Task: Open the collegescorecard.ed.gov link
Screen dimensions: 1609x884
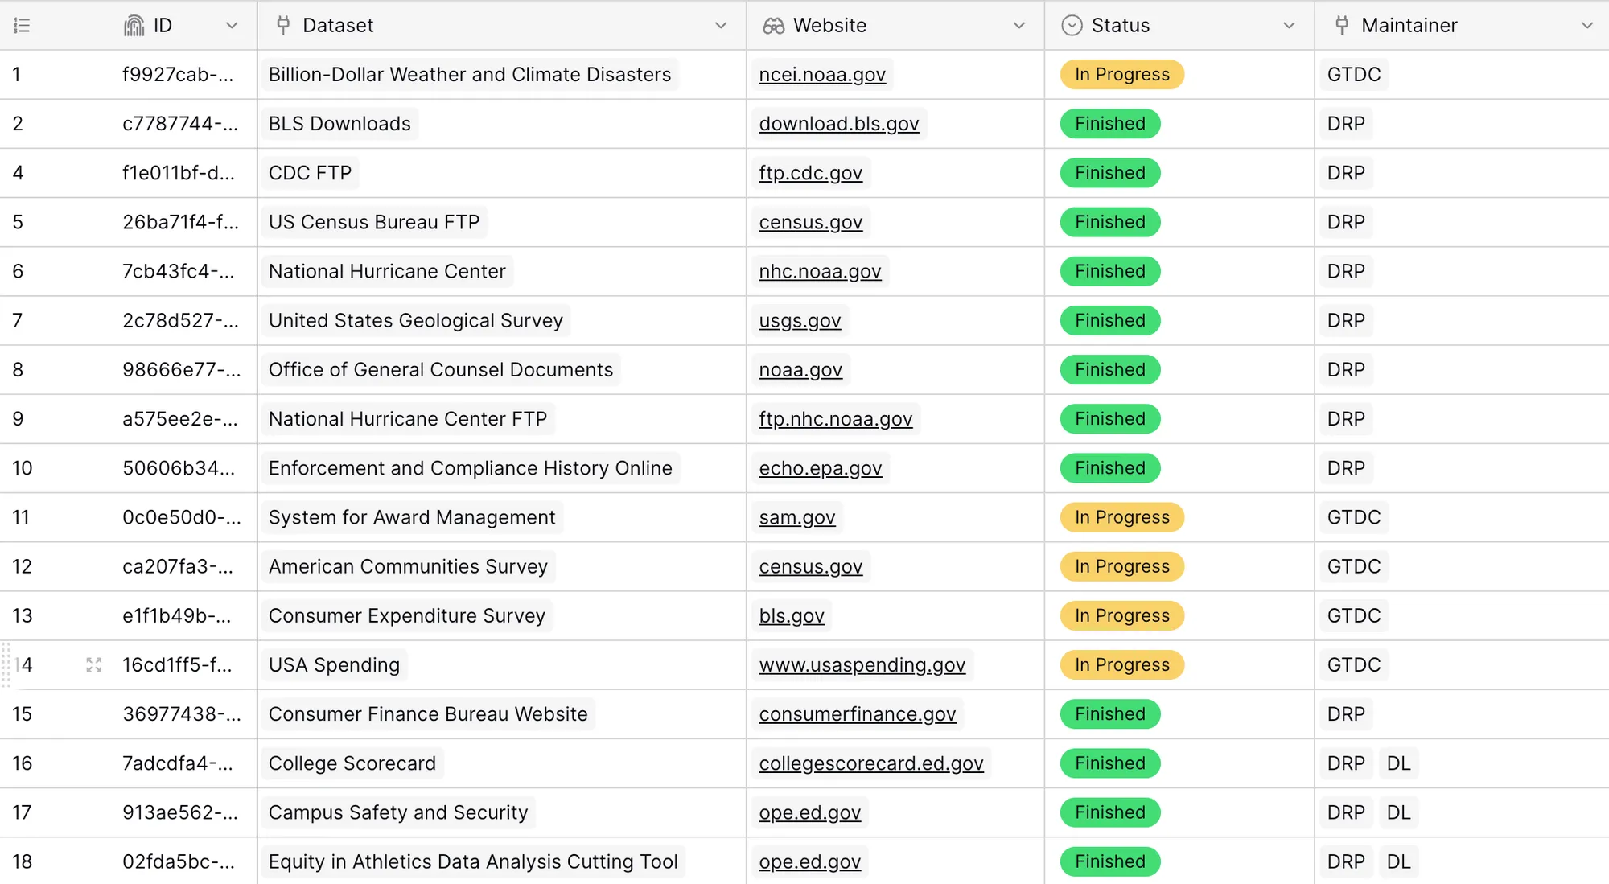Action: [872, 763]
